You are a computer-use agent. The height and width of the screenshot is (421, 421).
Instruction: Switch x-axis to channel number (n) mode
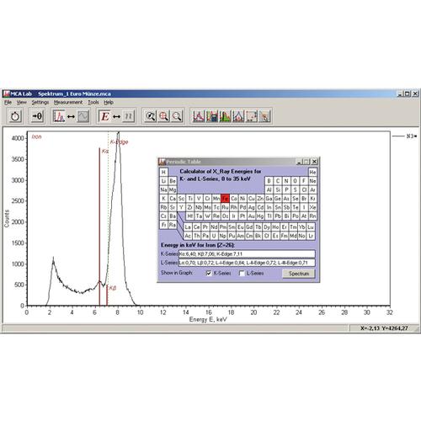point(129,116)
